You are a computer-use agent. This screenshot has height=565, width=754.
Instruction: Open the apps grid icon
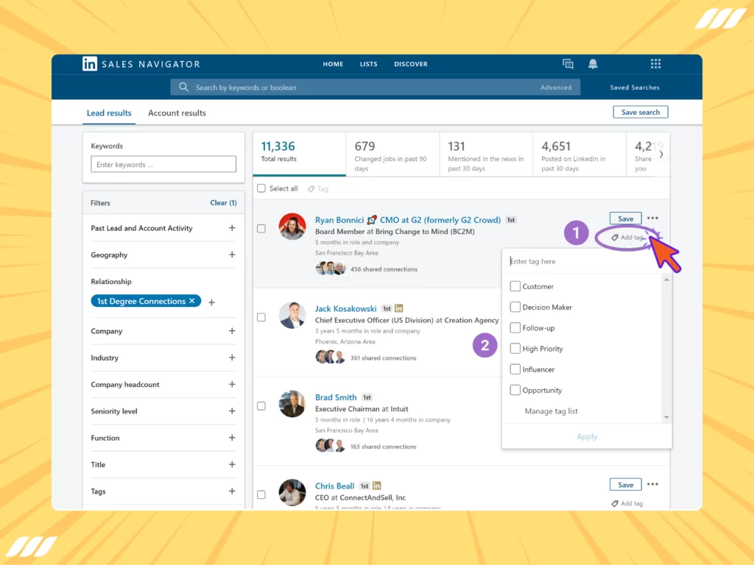tap(655, 64)
